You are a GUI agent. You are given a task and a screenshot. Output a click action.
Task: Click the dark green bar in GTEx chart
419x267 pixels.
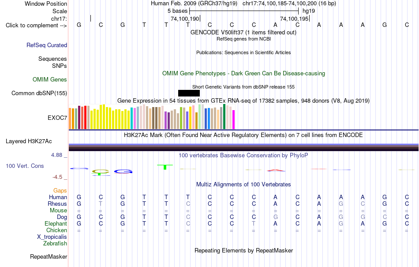pyautogui.click(x=224, y=117)
